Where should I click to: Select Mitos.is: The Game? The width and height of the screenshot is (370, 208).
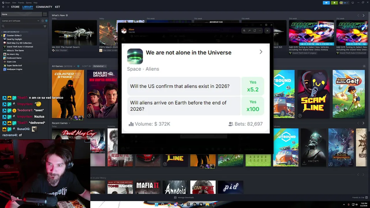(x=15, y=51)
